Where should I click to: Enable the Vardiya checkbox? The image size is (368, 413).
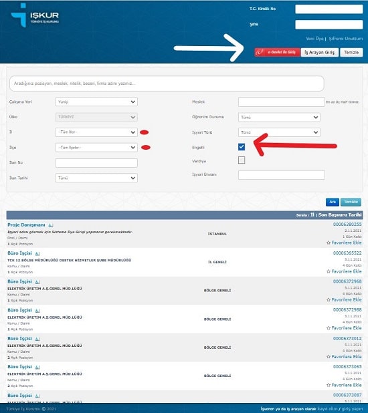(x=242, y=160)
